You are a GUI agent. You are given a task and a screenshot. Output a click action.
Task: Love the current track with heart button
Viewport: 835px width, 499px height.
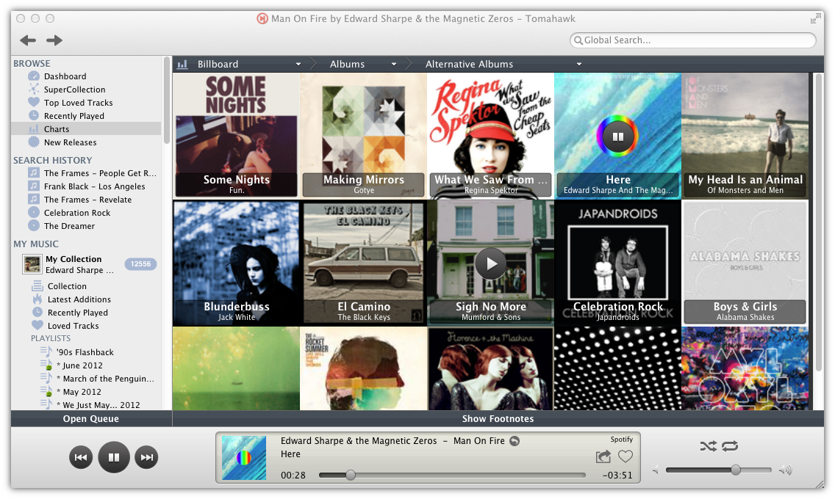coord(626,456)
